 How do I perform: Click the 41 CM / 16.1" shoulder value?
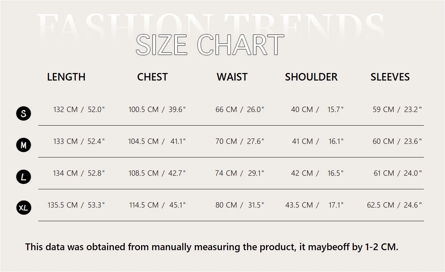[318, 141]
